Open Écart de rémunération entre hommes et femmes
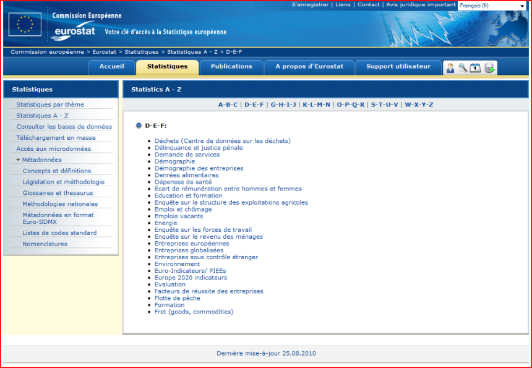The width and height of the screenshot is (532, 368). (228, 189)
